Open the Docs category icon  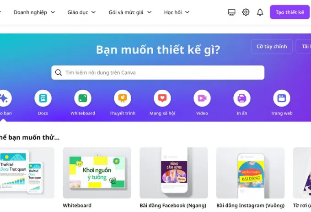(x=43, y=98)
